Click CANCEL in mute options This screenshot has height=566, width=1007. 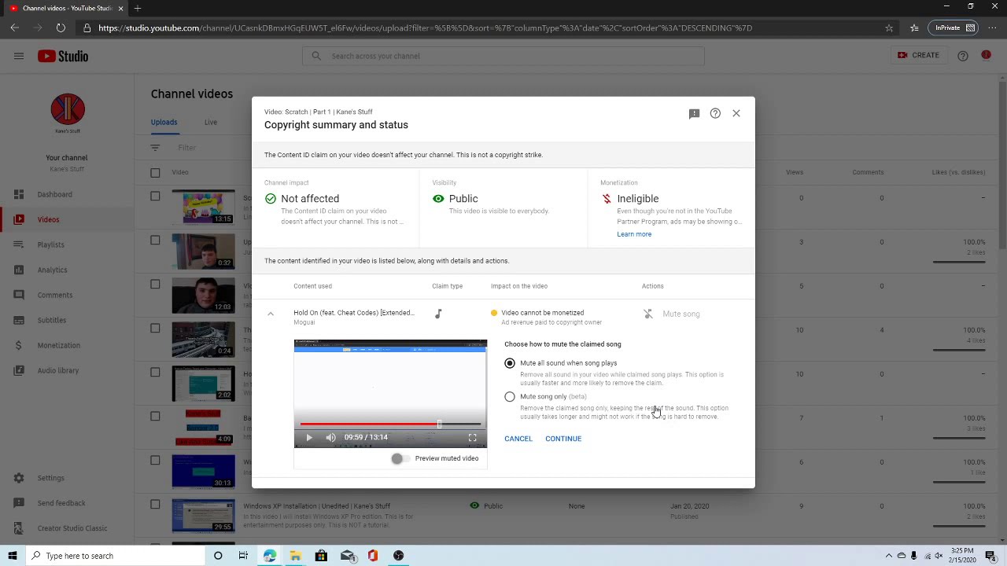point(518,439)
